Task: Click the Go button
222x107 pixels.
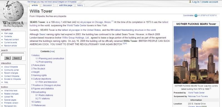Action: pos(8,58)
